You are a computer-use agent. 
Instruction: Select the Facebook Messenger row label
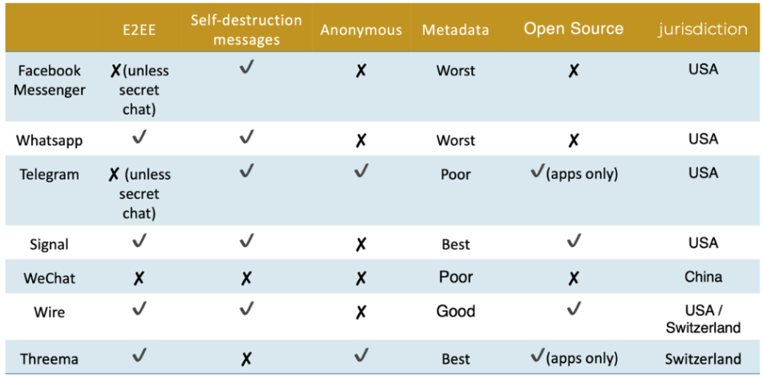pyautogui.click(x=50, y=80)
